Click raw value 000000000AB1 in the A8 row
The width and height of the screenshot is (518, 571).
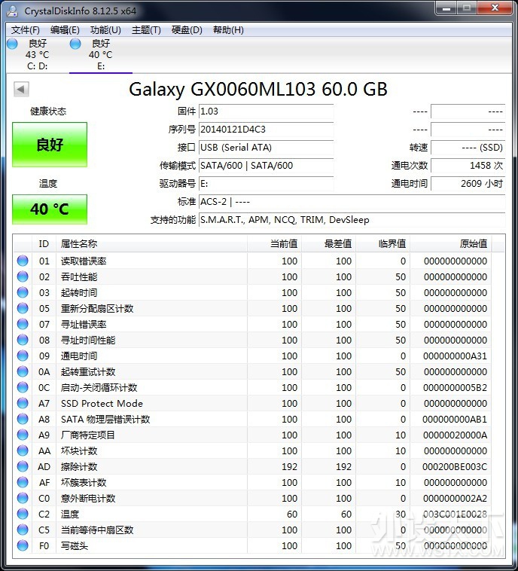click(455, 419)
